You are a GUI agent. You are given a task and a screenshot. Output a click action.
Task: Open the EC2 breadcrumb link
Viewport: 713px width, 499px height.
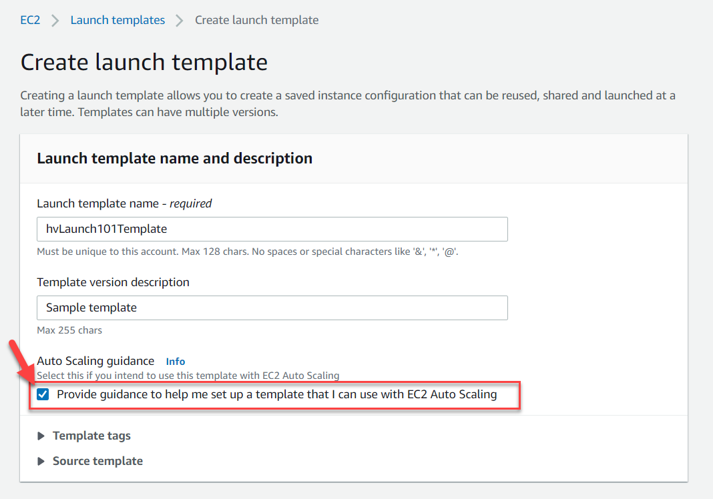click(30, 20)
